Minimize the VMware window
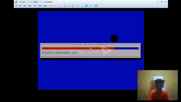The width and height of the screenshot is (181, 102). [x=158, y=2]
